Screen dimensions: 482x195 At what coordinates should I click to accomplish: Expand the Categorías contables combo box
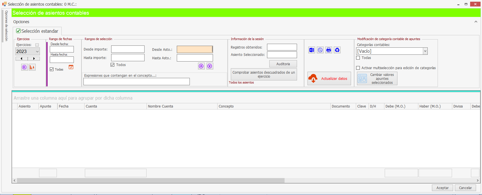click(x=425, y=51)
